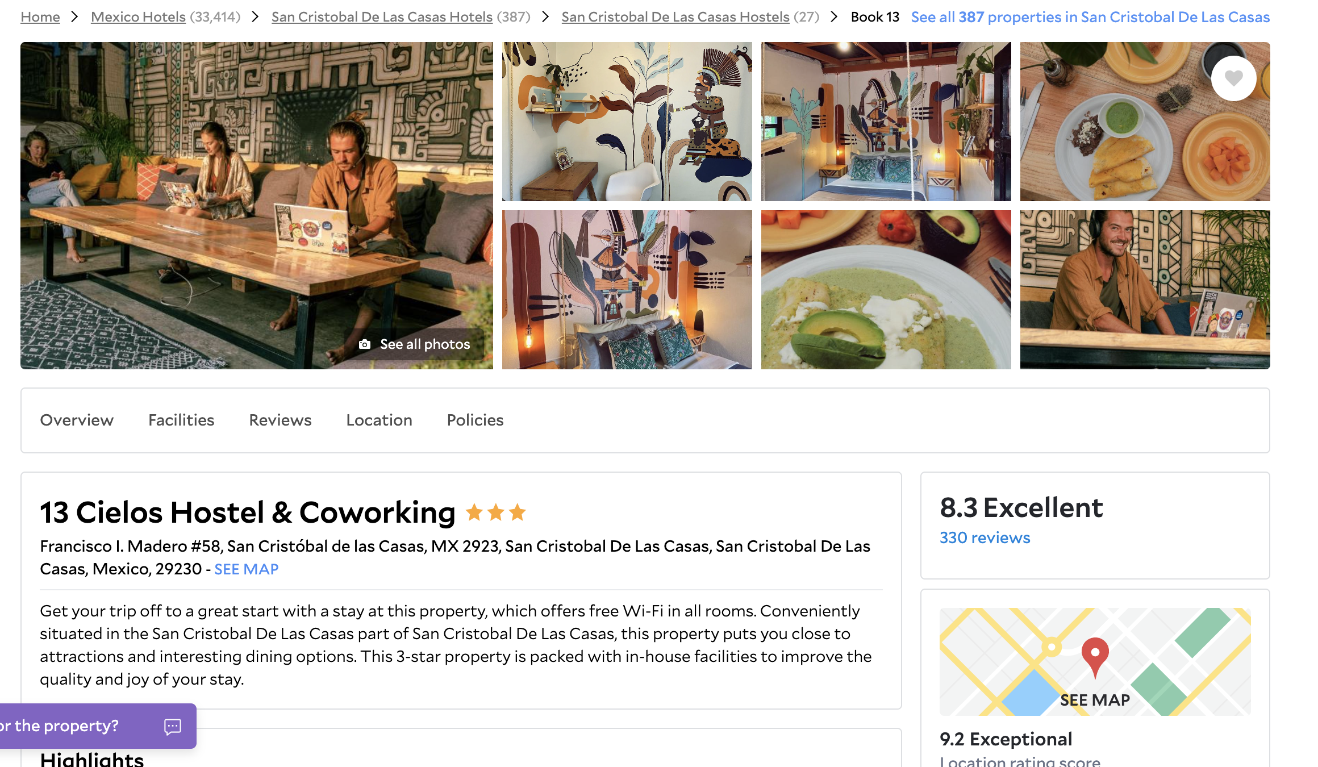Click the See all photos button
The width and height of the screenshot is (1318, 767).
point(415,344)
